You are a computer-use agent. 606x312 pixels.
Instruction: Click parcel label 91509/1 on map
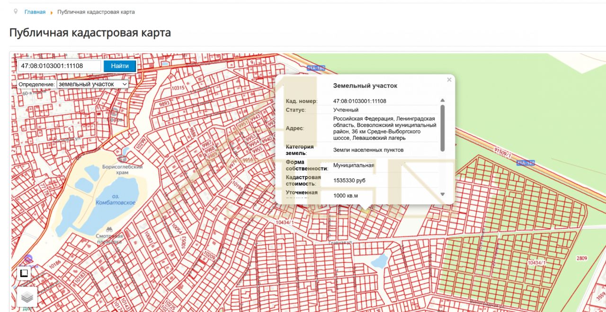(x=502, y=152)
